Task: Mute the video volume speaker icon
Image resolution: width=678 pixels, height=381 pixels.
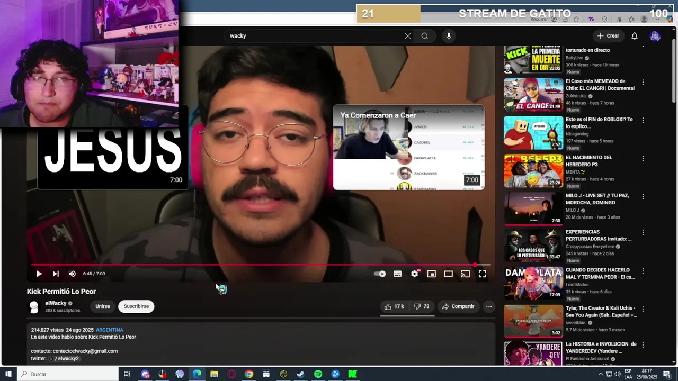Action: pyautogui.click(x=72, y=274)
